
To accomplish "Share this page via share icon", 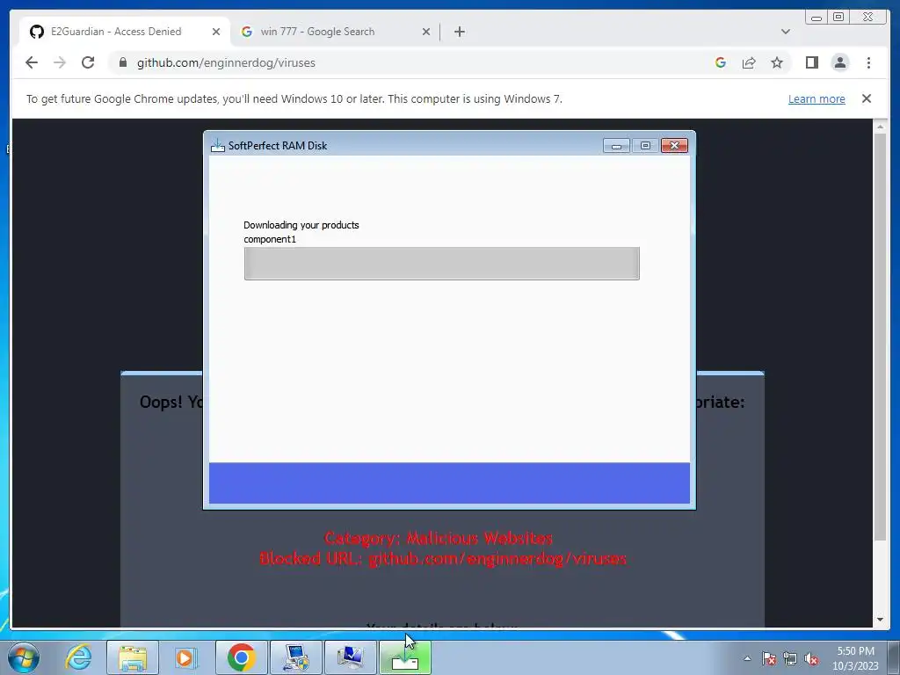I will (749, 62).
